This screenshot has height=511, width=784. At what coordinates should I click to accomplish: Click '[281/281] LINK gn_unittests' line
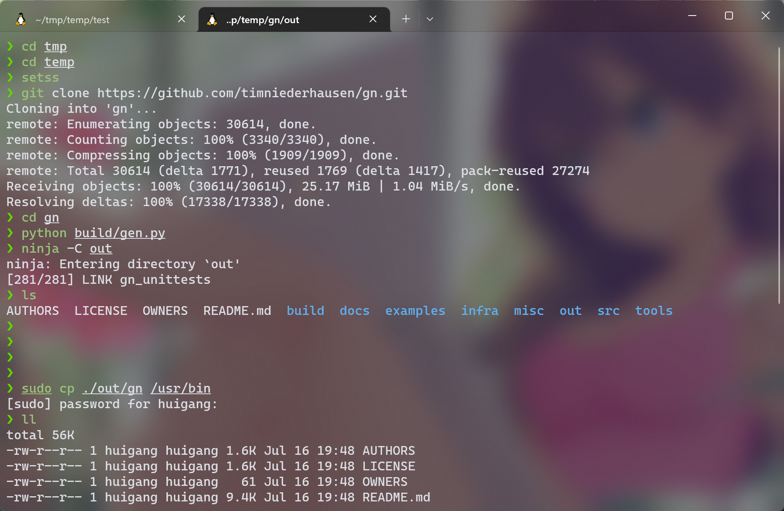click(108, 280)
